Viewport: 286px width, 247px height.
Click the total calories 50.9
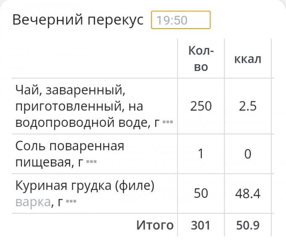[x=248, y=225]
